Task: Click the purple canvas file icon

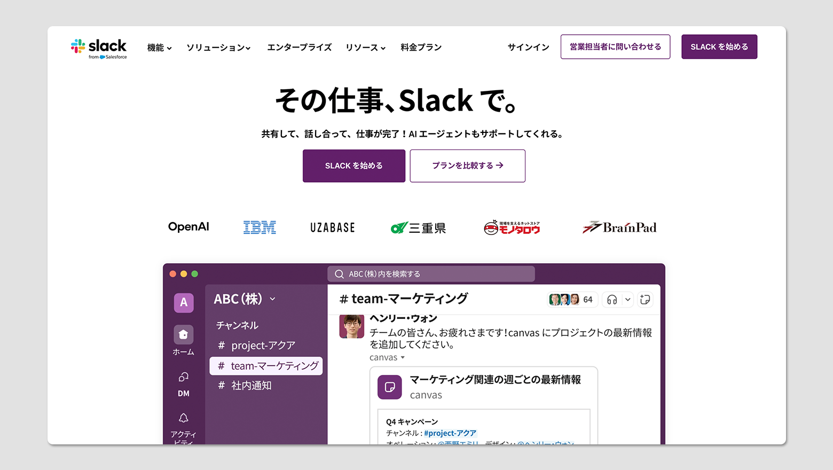Action: pos(390,387)
